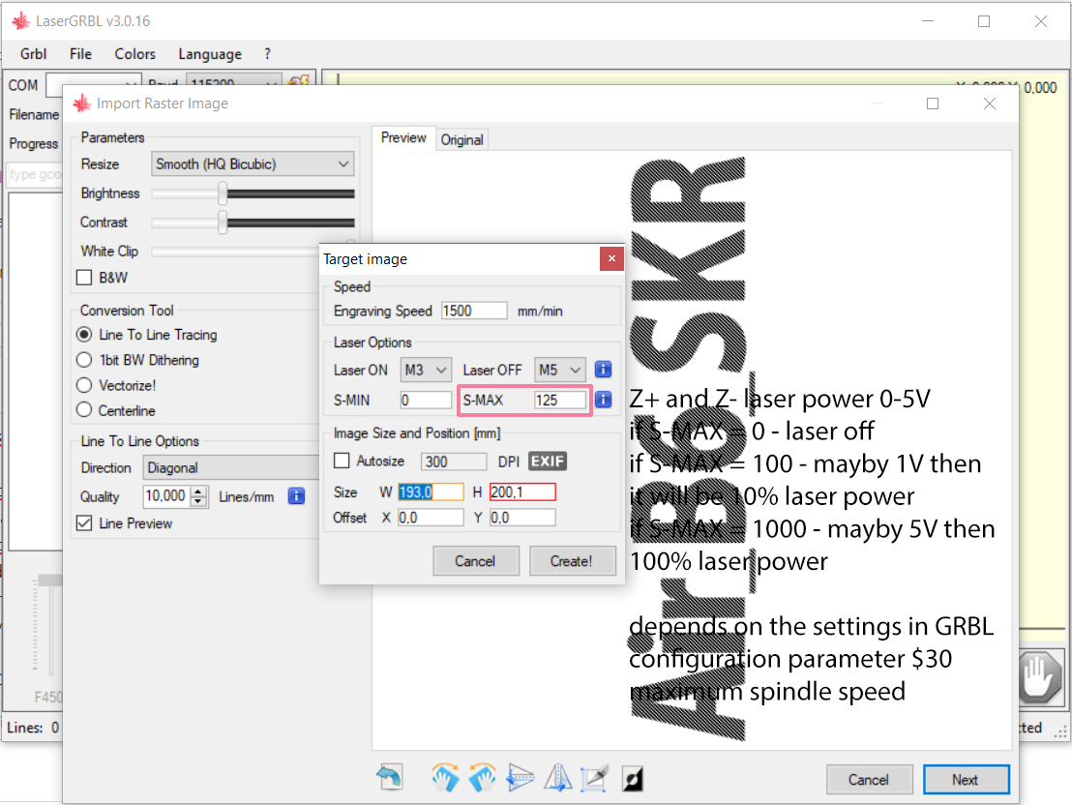Enable the Autosize checkbox

(342, 462)
